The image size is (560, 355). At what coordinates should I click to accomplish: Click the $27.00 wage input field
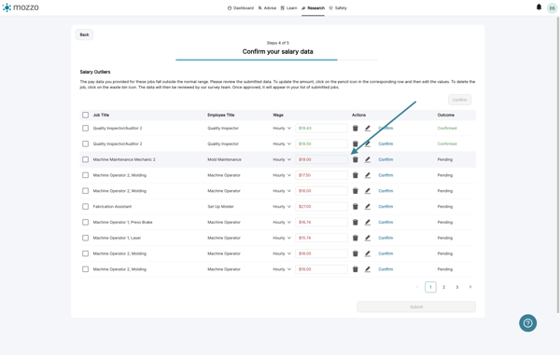(x=321, y=206)
